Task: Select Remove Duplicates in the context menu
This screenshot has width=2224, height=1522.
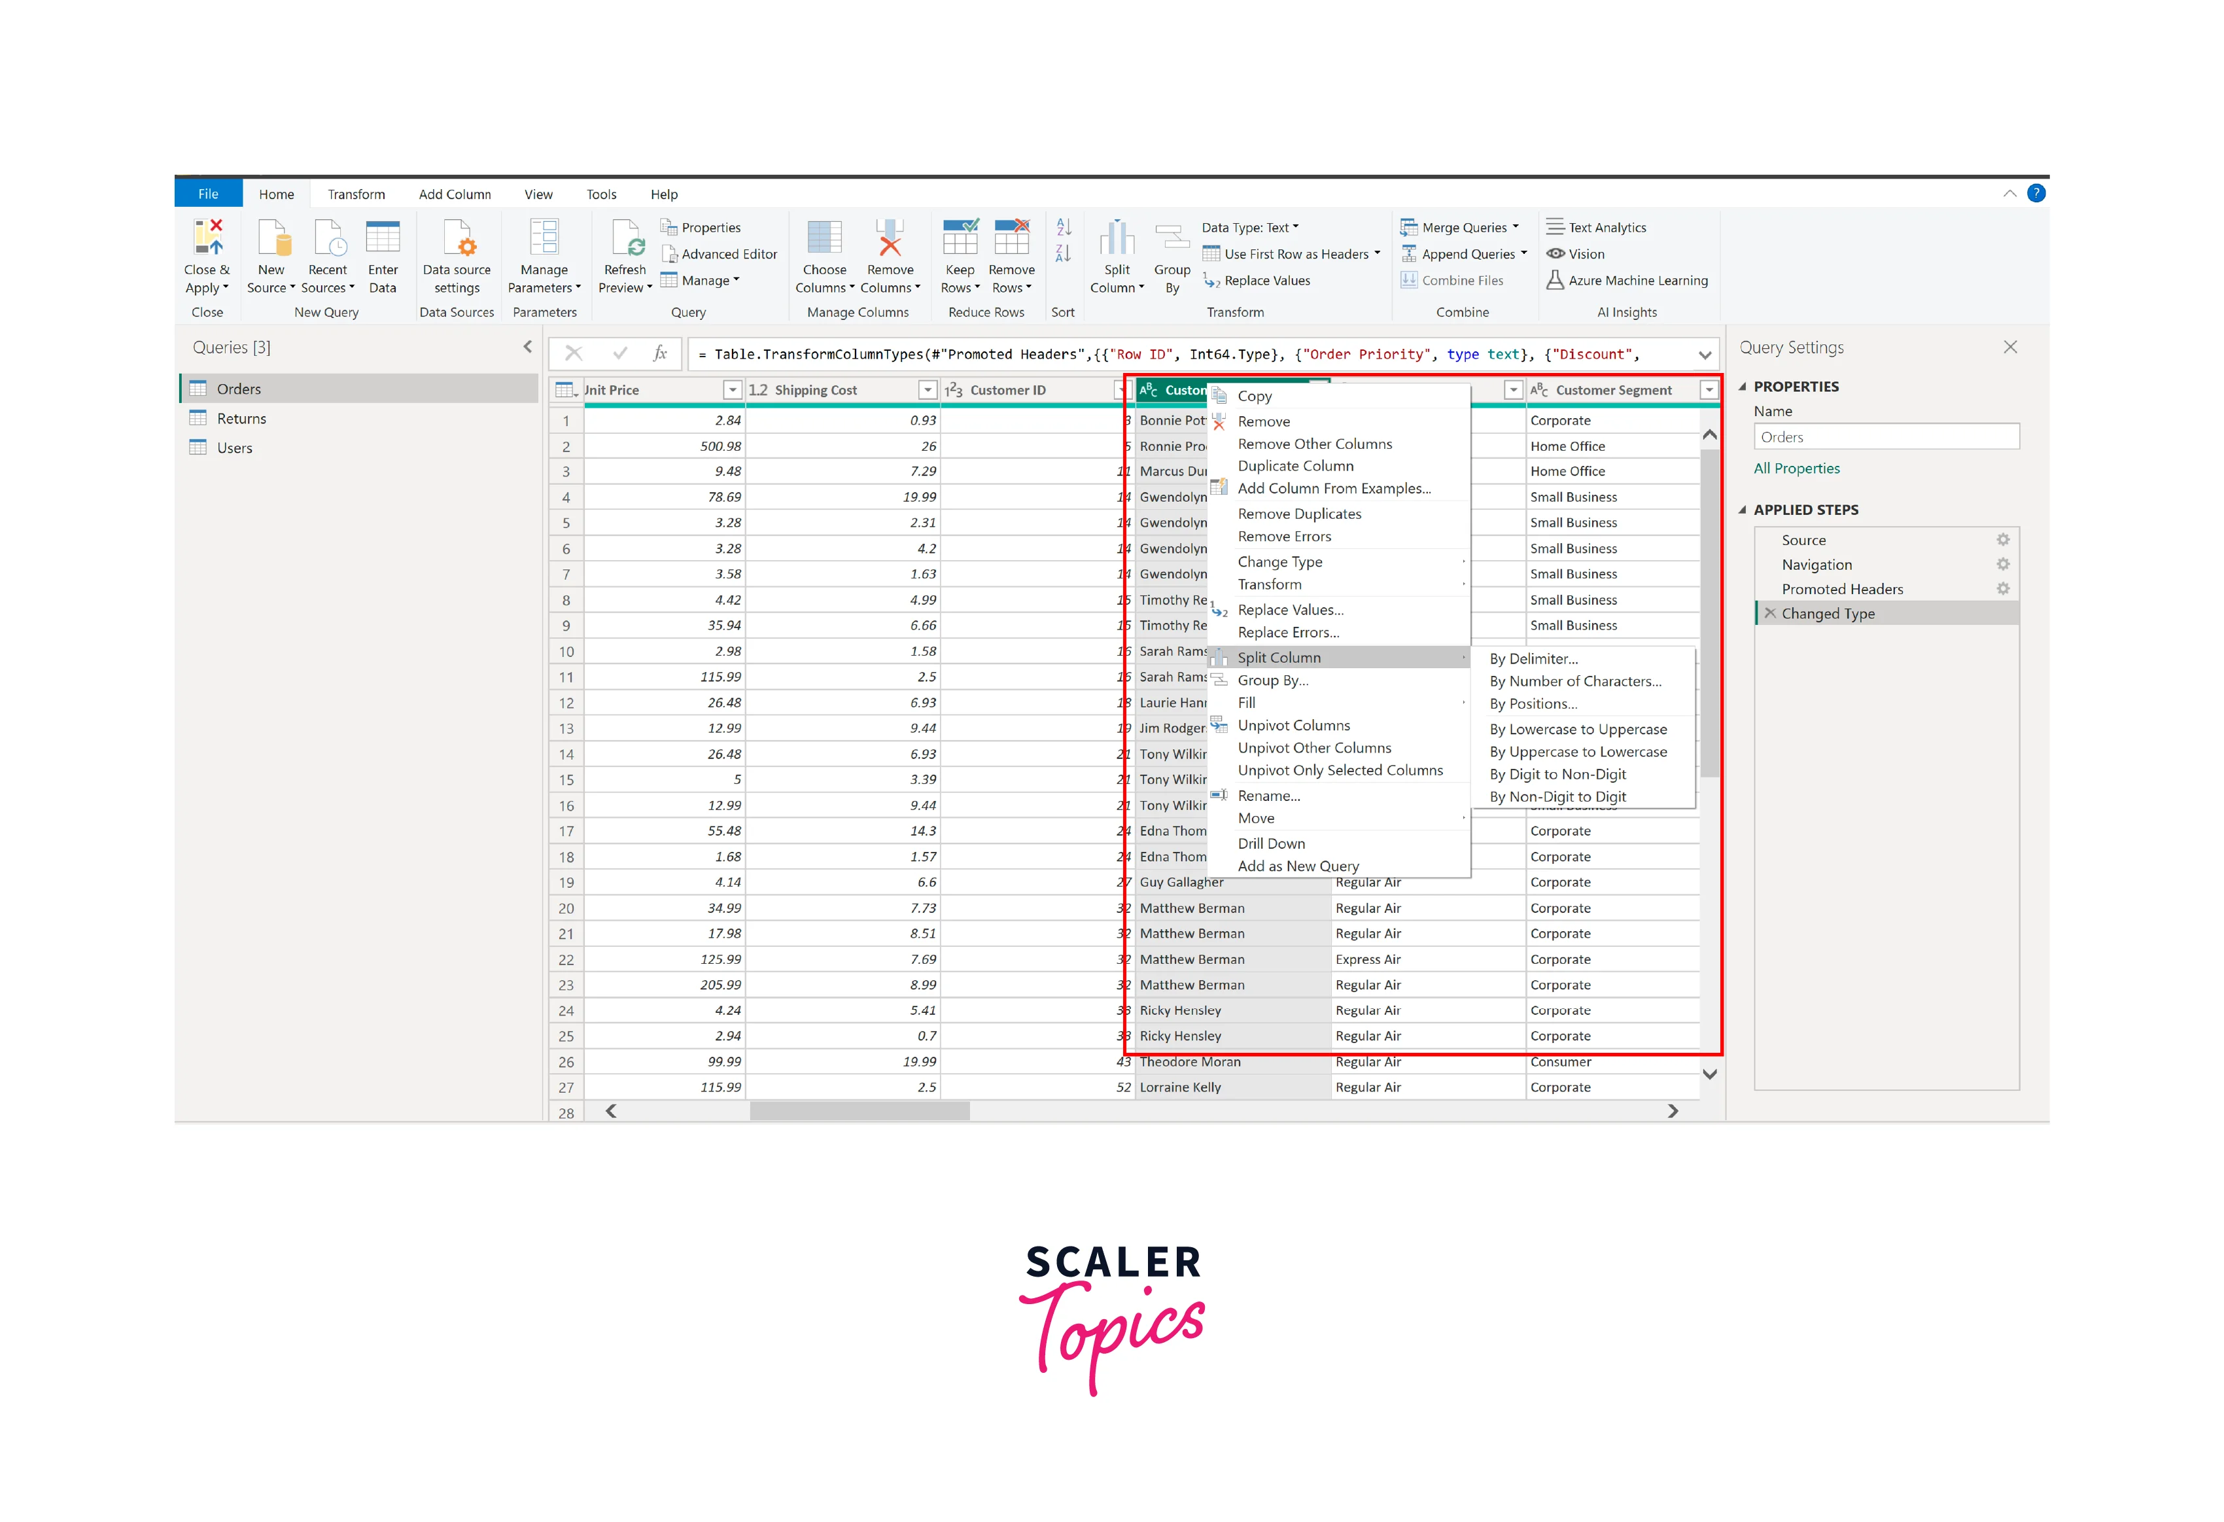Action: point(1298,514)
